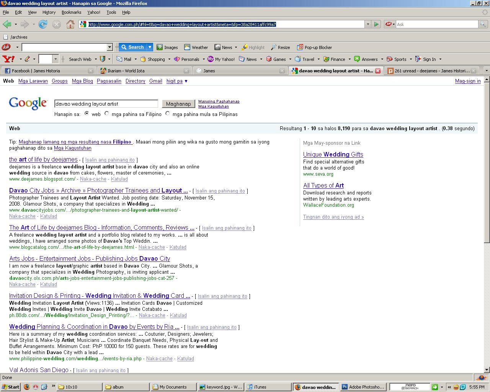490x392 pixels.
Task: Click the Yahoo! logo on Yahoo toolbar
Action: coord(8,59)
